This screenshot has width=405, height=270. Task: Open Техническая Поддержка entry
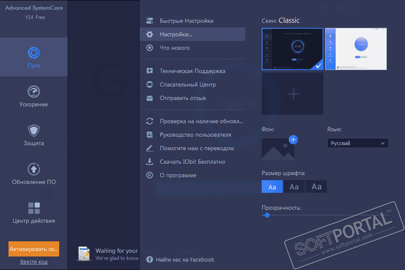pos(192,71)
